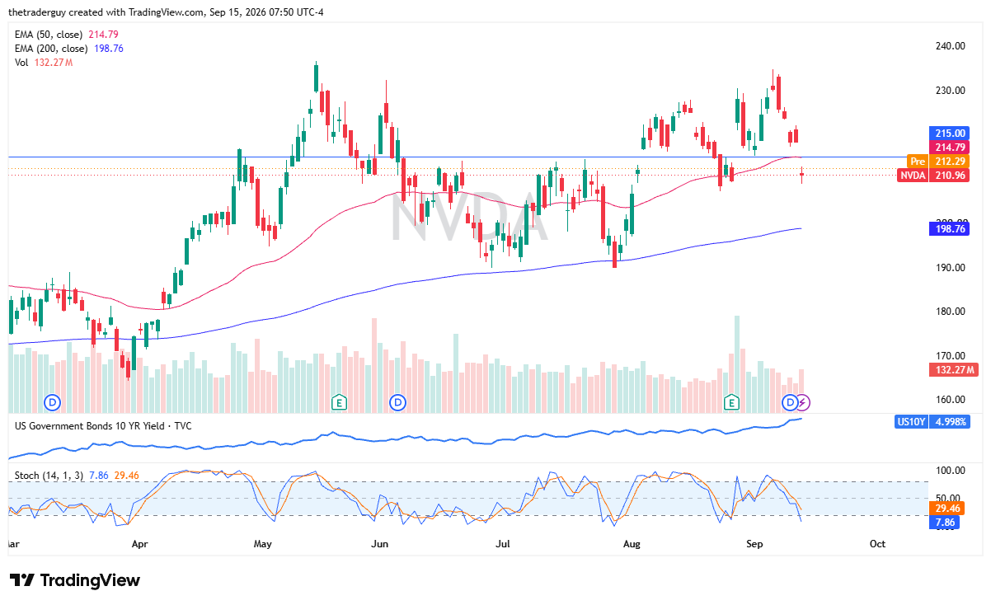
Task: Click the 240.00 price scale value
Action: [949, 46]
